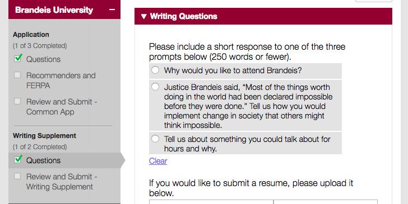Click the Brandeis University header title

[54, 10]
